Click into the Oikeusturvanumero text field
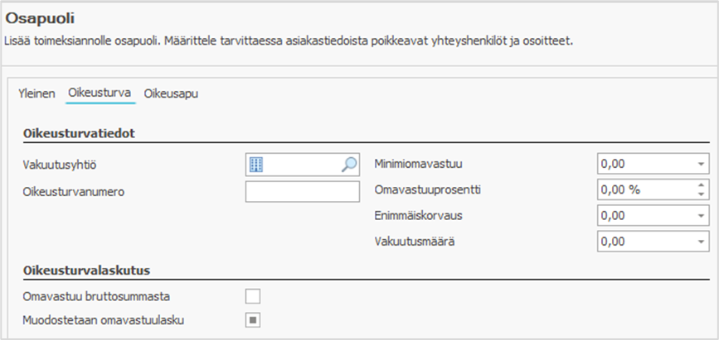The image size is (719, 340). [x=302, y=191]
